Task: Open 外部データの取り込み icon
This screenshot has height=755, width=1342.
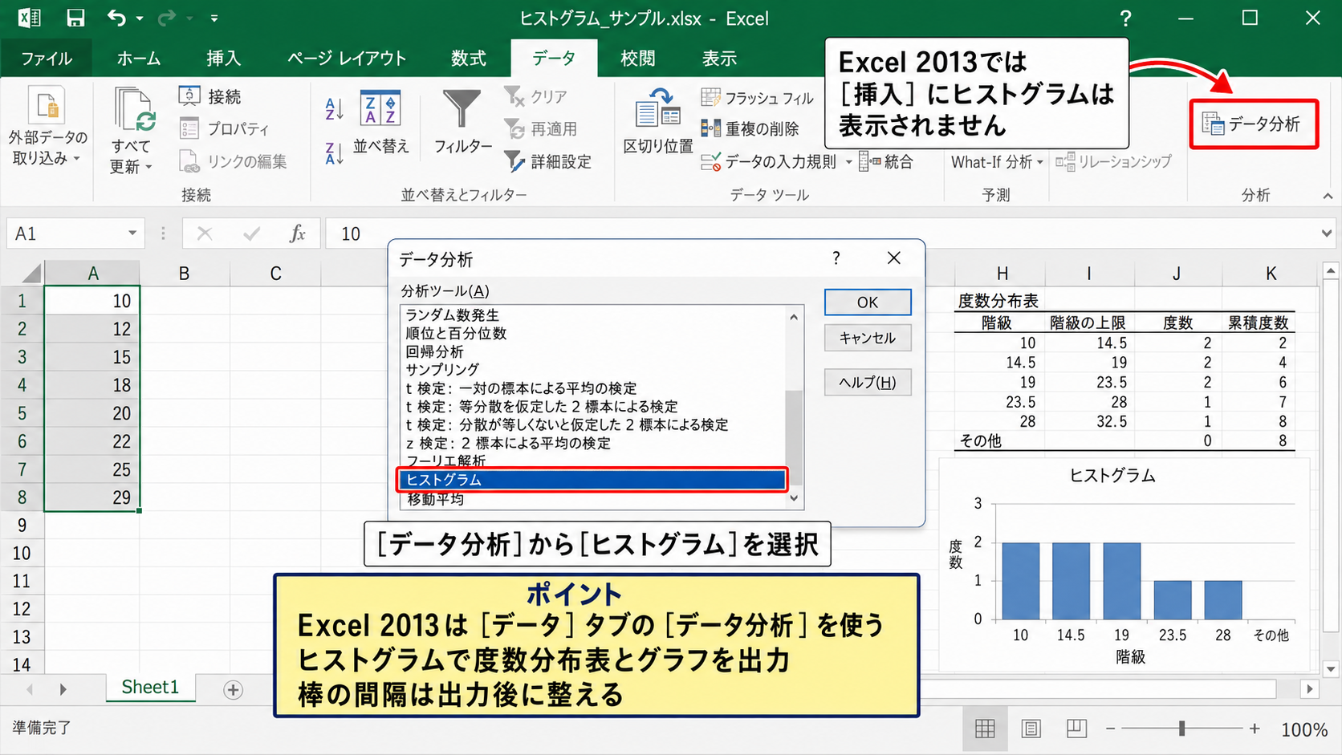Action: tap(47, 107)
